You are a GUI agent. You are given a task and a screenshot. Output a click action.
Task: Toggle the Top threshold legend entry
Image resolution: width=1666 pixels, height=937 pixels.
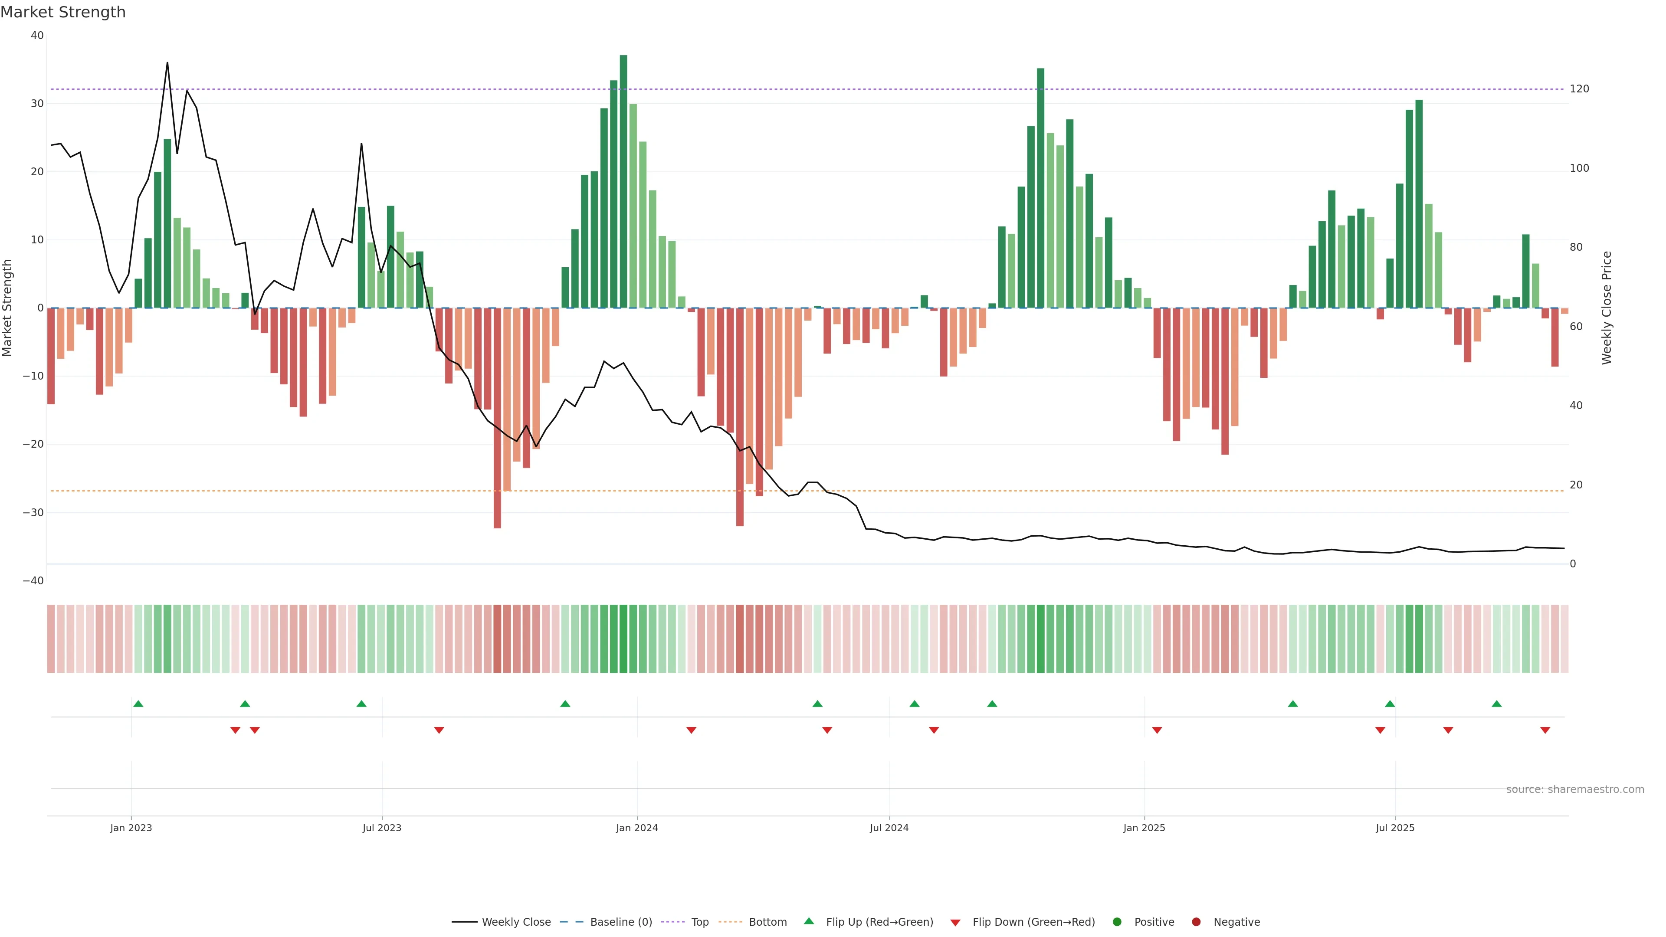[x=700, y=922]
